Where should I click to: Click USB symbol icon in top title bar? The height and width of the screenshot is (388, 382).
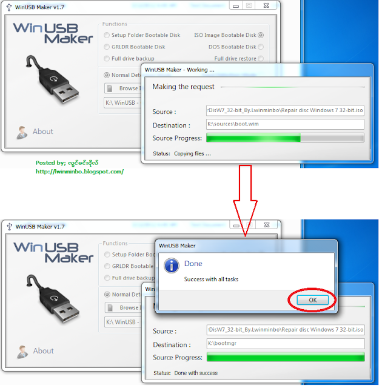point(9,7)
